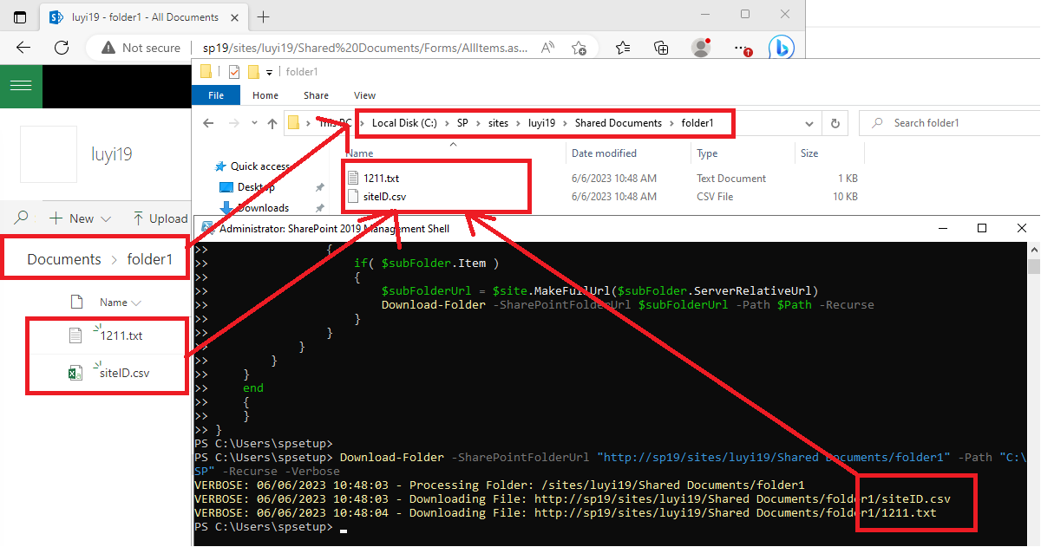Go back in Edge browser
1041x547 pixels.
coord(23,48)
